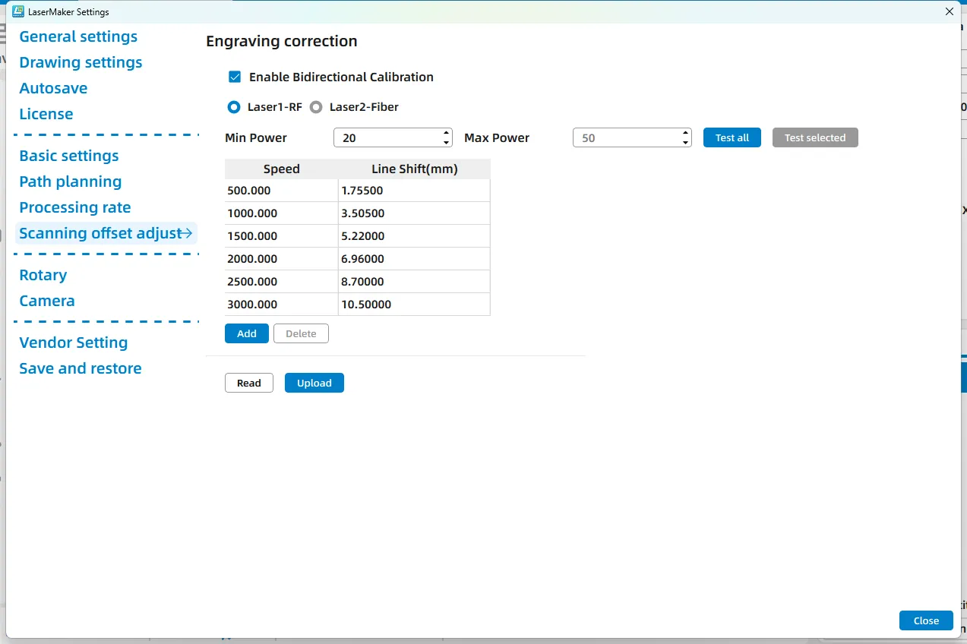
Task: Open Save and restore page
Action: tap(80, 368)
